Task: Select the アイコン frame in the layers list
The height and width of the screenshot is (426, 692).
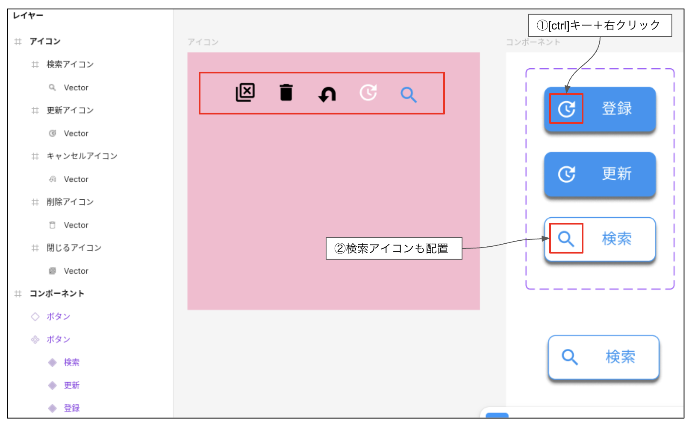Action: coord(45,41)
